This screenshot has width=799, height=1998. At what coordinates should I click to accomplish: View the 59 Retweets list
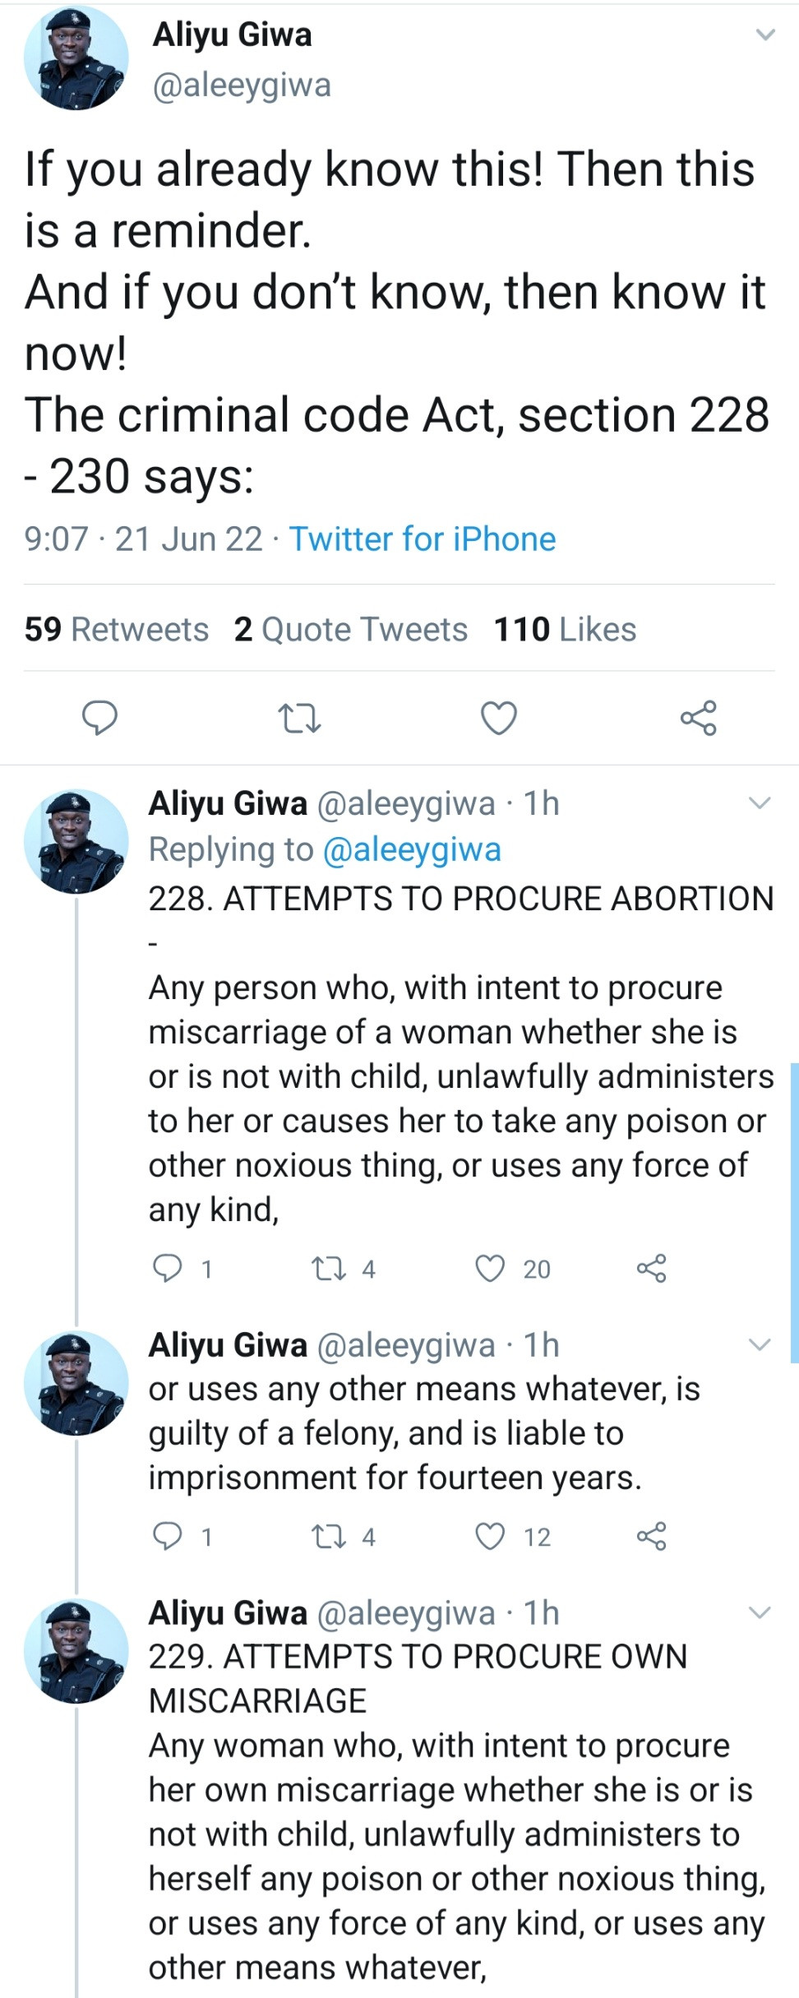coord(117,629)
